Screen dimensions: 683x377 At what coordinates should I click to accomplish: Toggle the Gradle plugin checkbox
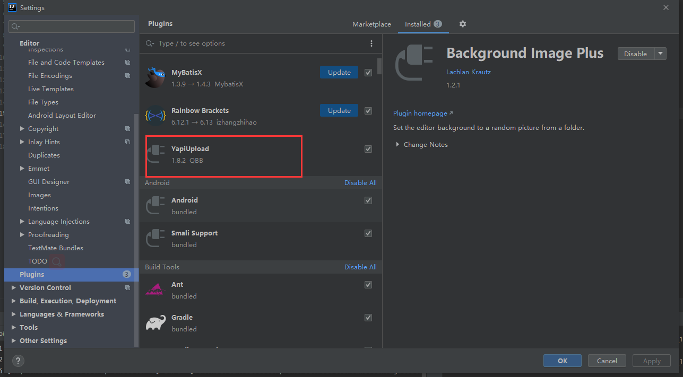pos(368,318)
